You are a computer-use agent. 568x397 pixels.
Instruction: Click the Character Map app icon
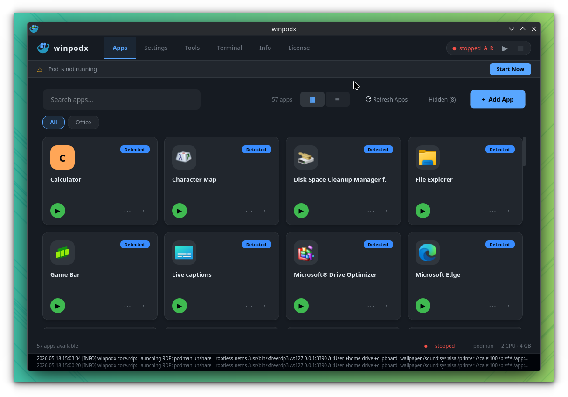point(184,157)
